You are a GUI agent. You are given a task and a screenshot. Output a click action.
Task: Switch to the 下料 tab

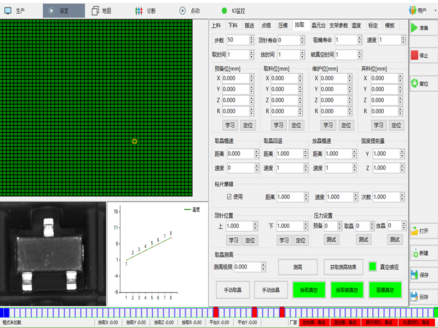click(233, 26)
